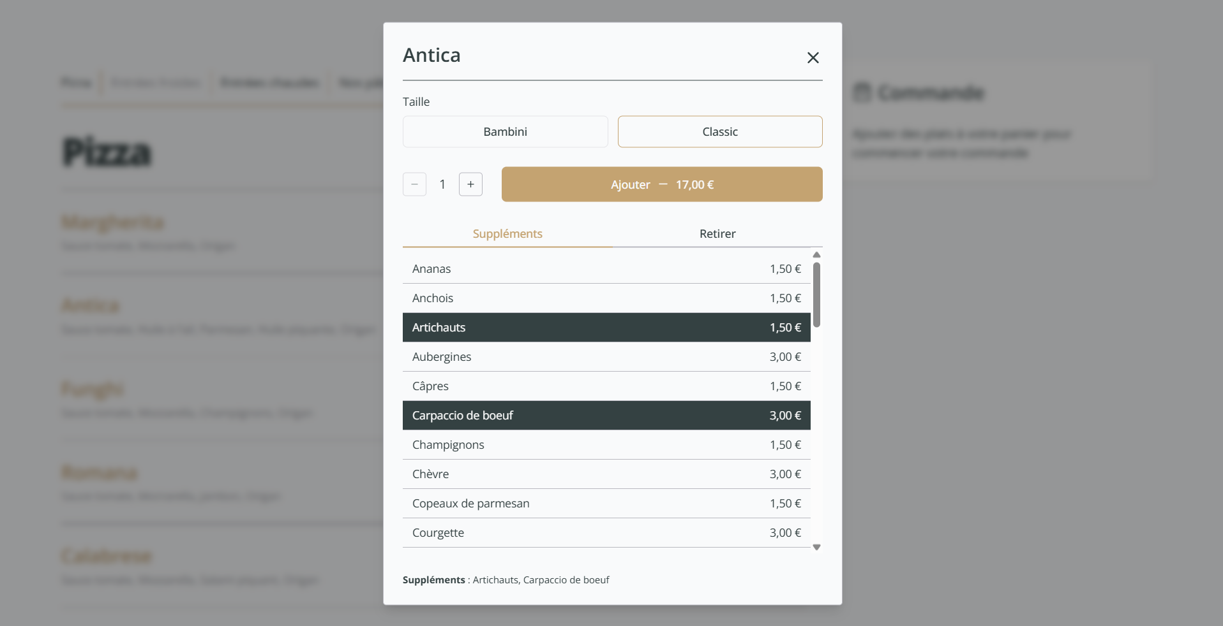The image size is (1223, 626).
Task: Add Champignons to the pizza
Action: [x=606, y=445]
